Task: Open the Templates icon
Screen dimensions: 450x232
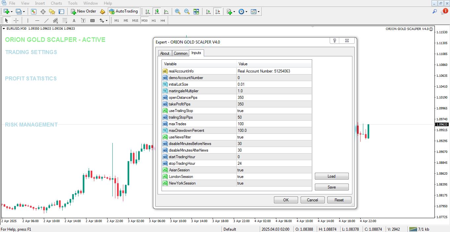Action: [x=254, y=12]
